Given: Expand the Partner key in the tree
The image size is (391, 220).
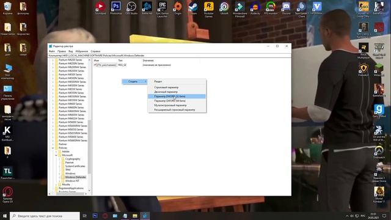Looking at the screenshot, I should [x=53, y=144].
